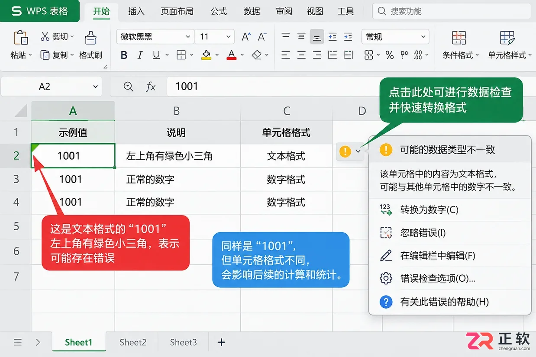Click the sheet list hamburger icon
Viewport: 536px width, 357px height.
tap(18, 342)
